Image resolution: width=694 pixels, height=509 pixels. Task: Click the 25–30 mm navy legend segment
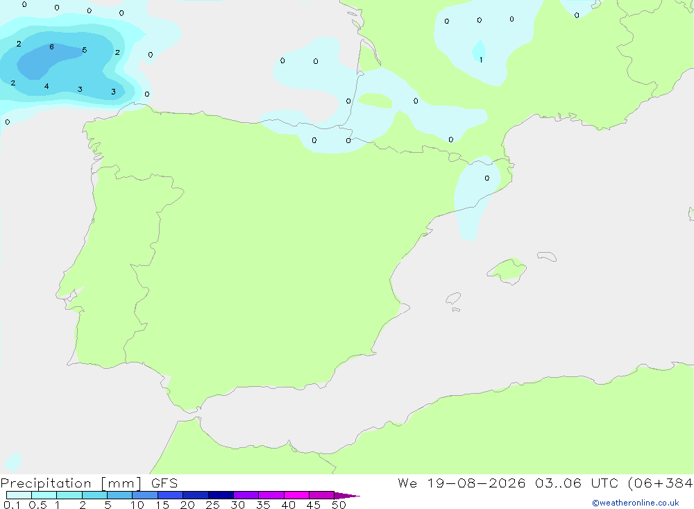221,495
